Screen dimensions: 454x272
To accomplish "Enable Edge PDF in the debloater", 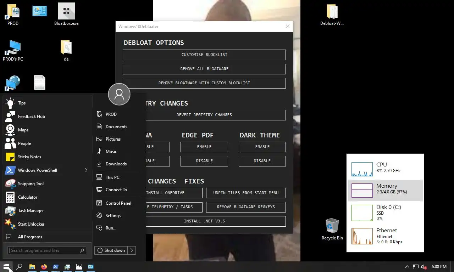I will pos(204,147).
